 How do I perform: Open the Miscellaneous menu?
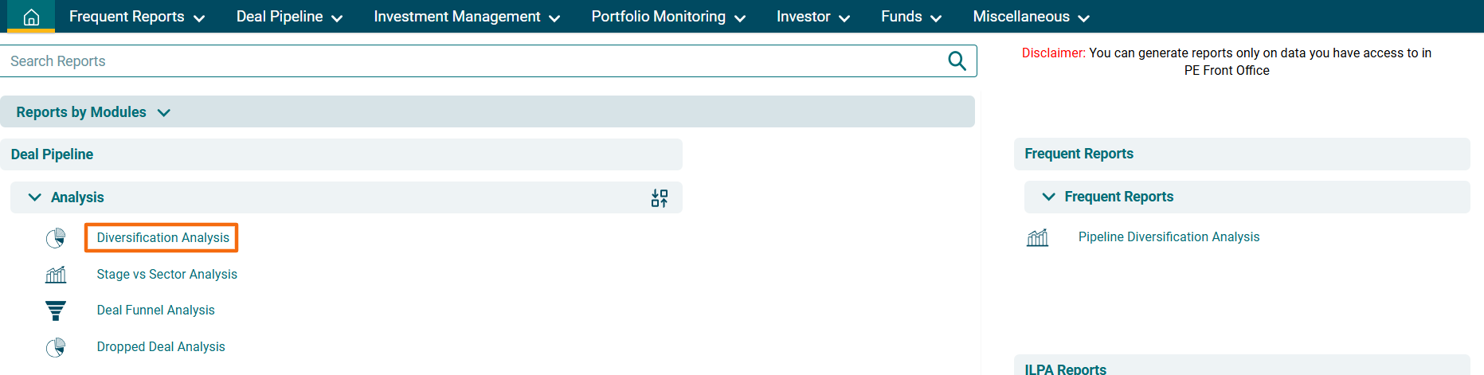coord(1031,17)
